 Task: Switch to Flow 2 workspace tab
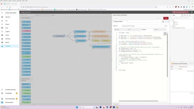[x=58, y=15]
